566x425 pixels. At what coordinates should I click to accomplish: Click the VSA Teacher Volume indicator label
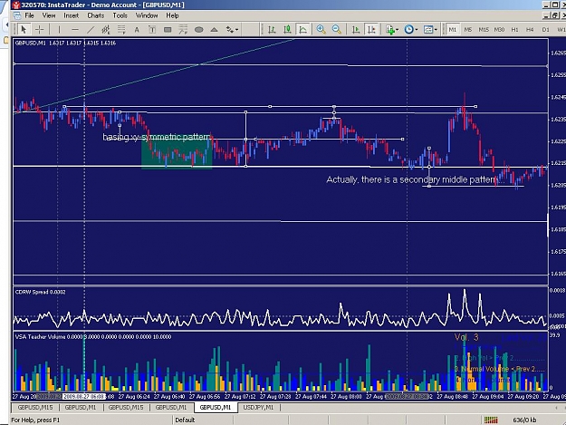coord(93,336)
